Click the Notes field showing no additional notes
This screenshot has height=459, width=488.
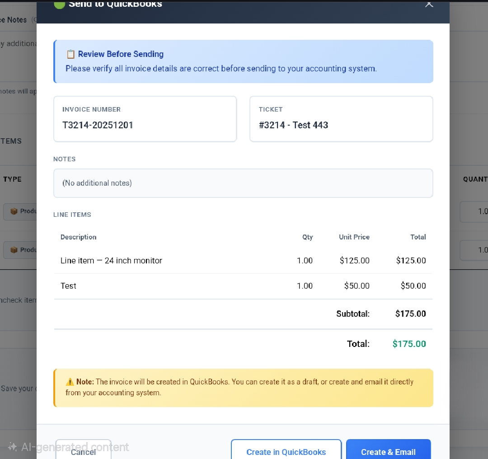[243, 183]
